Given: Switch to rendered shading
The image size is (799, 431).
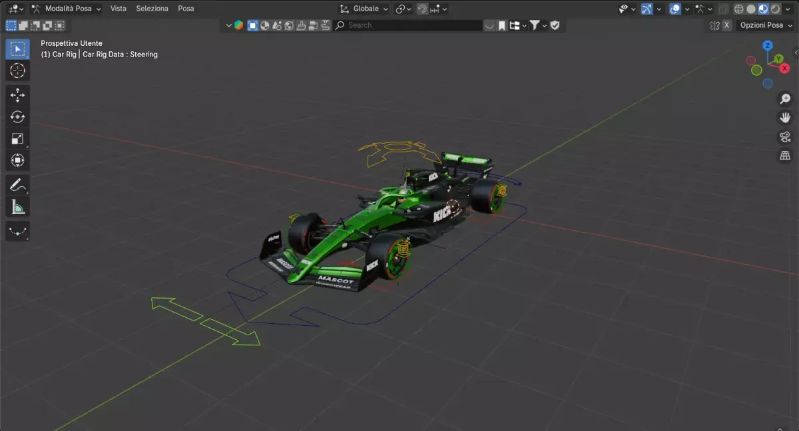Looking at the screenshot, I should click(x=776, y=9).
